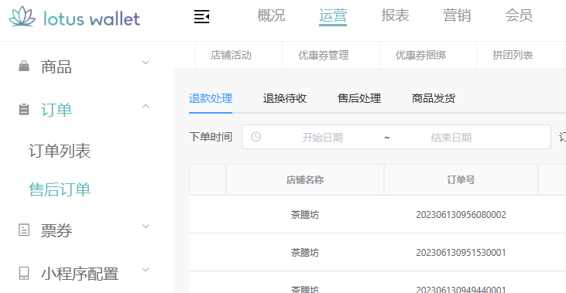Open order number 20230613095608​0002
The image size is (566, 293).
point(461,215)
